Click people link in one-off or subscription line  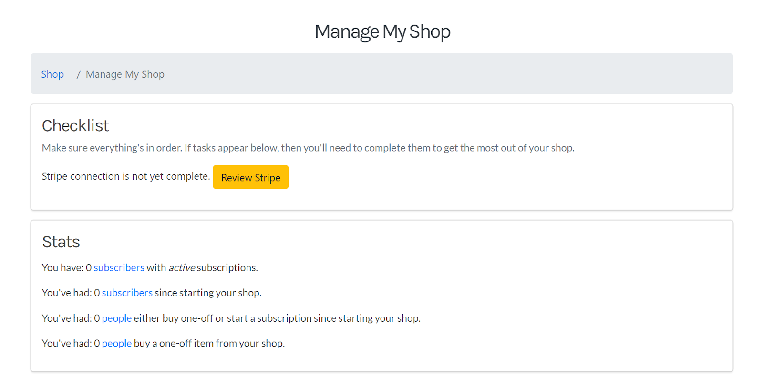[x=116, y=318]
